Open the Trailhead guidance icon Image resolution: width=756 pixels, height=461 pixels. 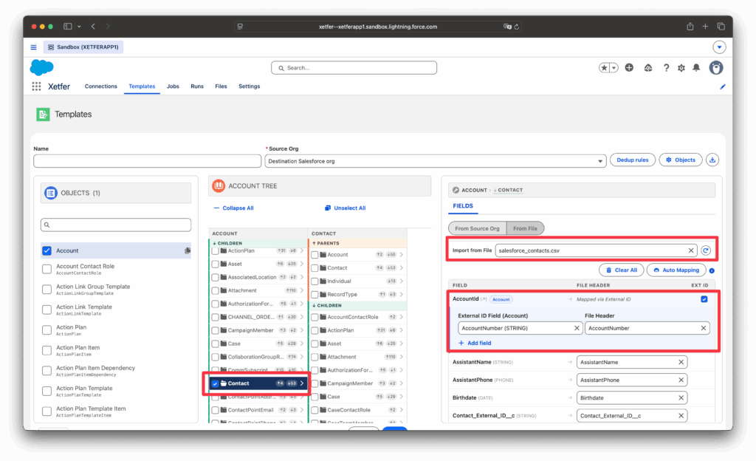[648, 68]
